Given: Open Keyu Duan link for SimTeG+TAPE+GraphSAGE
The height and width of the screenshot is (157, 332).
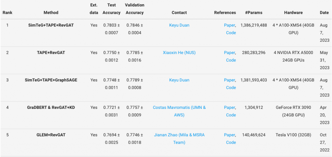Looking at the screenshot, I should click(x=179, y=80).
